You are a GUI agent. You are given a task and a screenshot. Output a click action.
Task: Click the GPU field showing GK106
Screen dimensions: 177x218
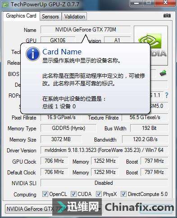coord(58,40)
